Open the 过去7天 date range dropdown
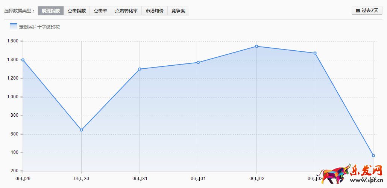This screenshot has width=387, height=188. coord(367,11)
